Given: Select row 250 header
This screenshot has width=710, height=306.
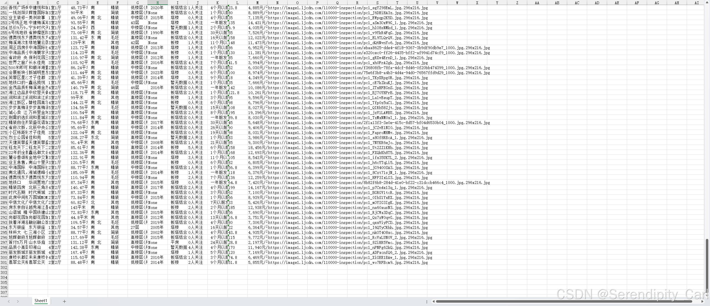Looking at the screenshot, I should tap(4, 8).
